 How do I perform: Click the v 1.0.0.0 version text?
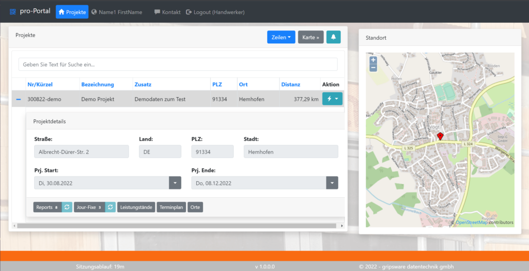pyautogui.click(x=265, y=267)
